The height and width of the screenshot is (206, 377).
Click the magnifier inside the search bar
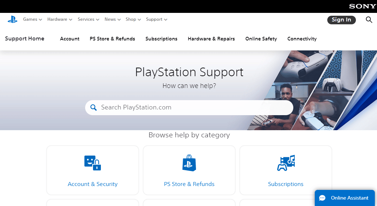click(93, 107)
